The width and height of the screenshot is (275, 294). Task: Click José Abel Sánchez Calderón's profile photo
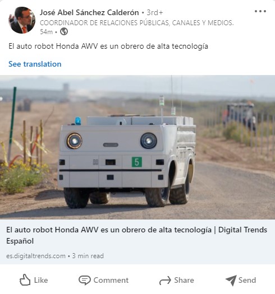tap(22, 20)
